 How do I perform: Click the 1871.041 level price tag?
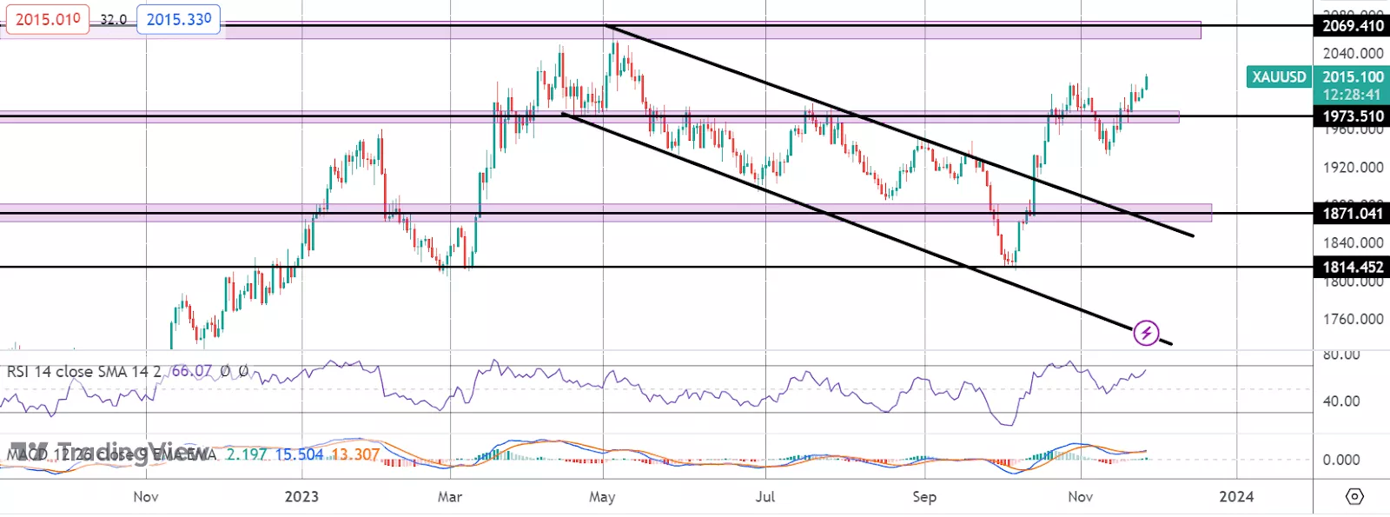(1352, 213)
